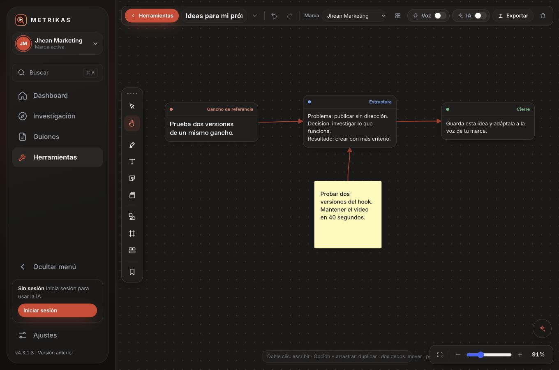Click the section blocks tool
Viewport: 559px width, 370px height.
click(x=132, y=250)
